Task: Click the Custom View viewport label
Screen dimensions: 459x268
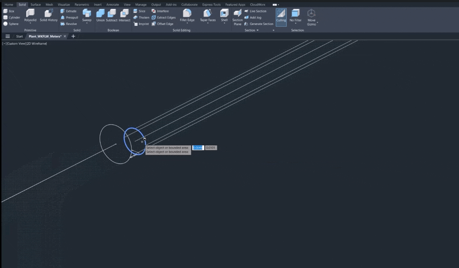Action: [x=16, y=43]
